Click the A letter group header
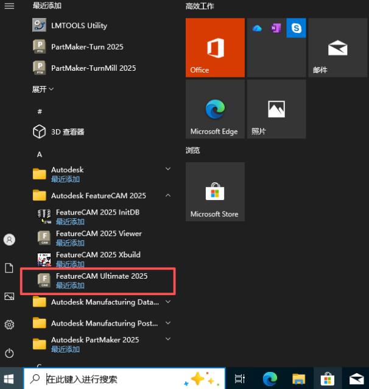The width and height of the screenshot is (369, 389). click(40, 154)
